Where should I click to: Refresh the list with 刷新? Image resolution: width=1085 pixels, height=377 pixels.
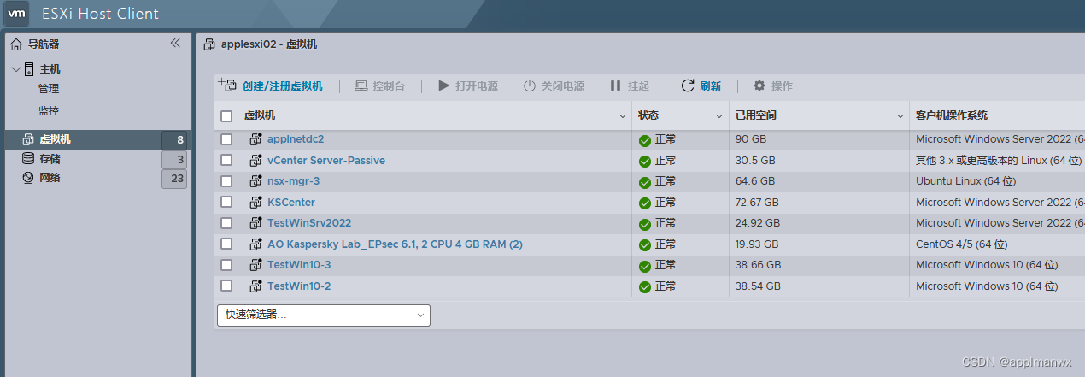pos(701,85)
